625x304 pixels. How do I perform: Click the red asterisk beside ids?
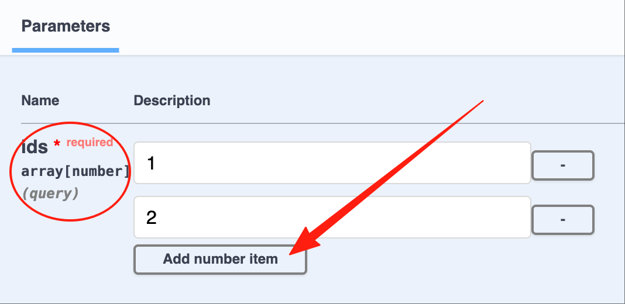(57, 143)
